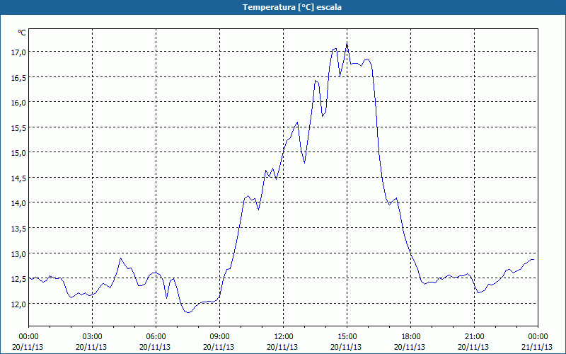The width and height of the screenshot is (566, 354).
Task: Click the 16,5 y-axis value
Action: (19, 78)
